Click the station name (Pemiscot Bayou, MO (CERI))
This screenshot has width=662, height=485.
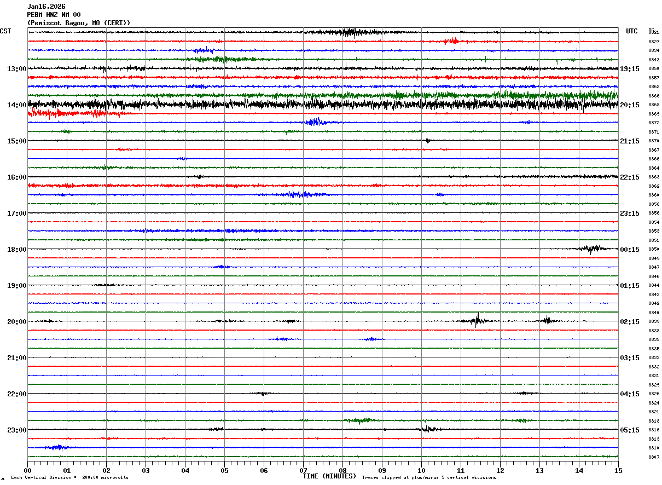79,23
